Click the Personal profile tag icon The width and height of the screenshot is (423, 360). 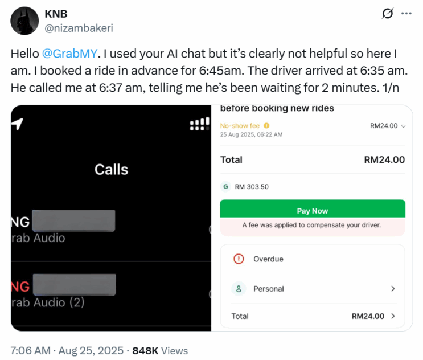point(239,289)
